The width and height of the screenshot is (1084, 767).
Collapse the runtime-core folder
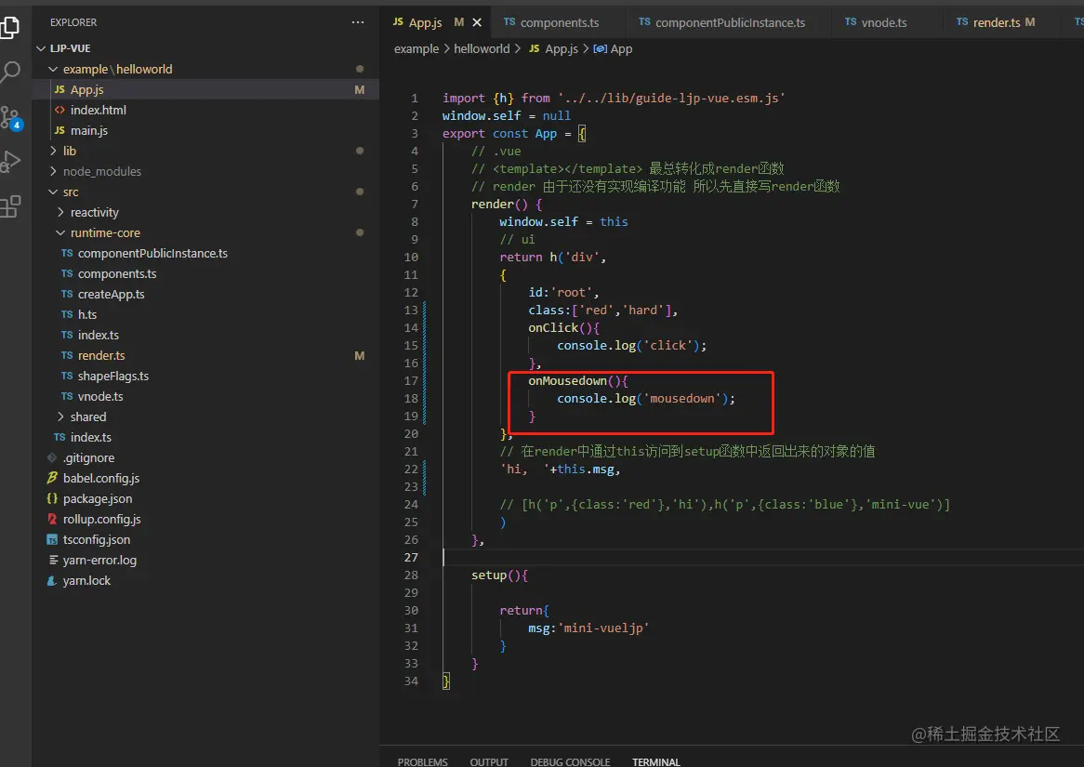pos(60,233)
